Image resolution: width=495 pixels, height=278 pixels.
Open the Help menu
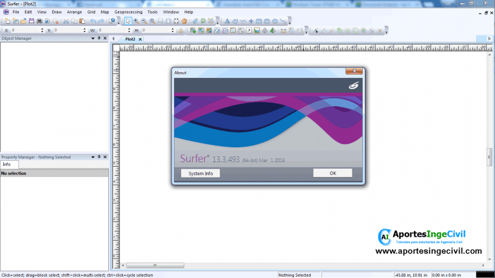coord(188,12)
